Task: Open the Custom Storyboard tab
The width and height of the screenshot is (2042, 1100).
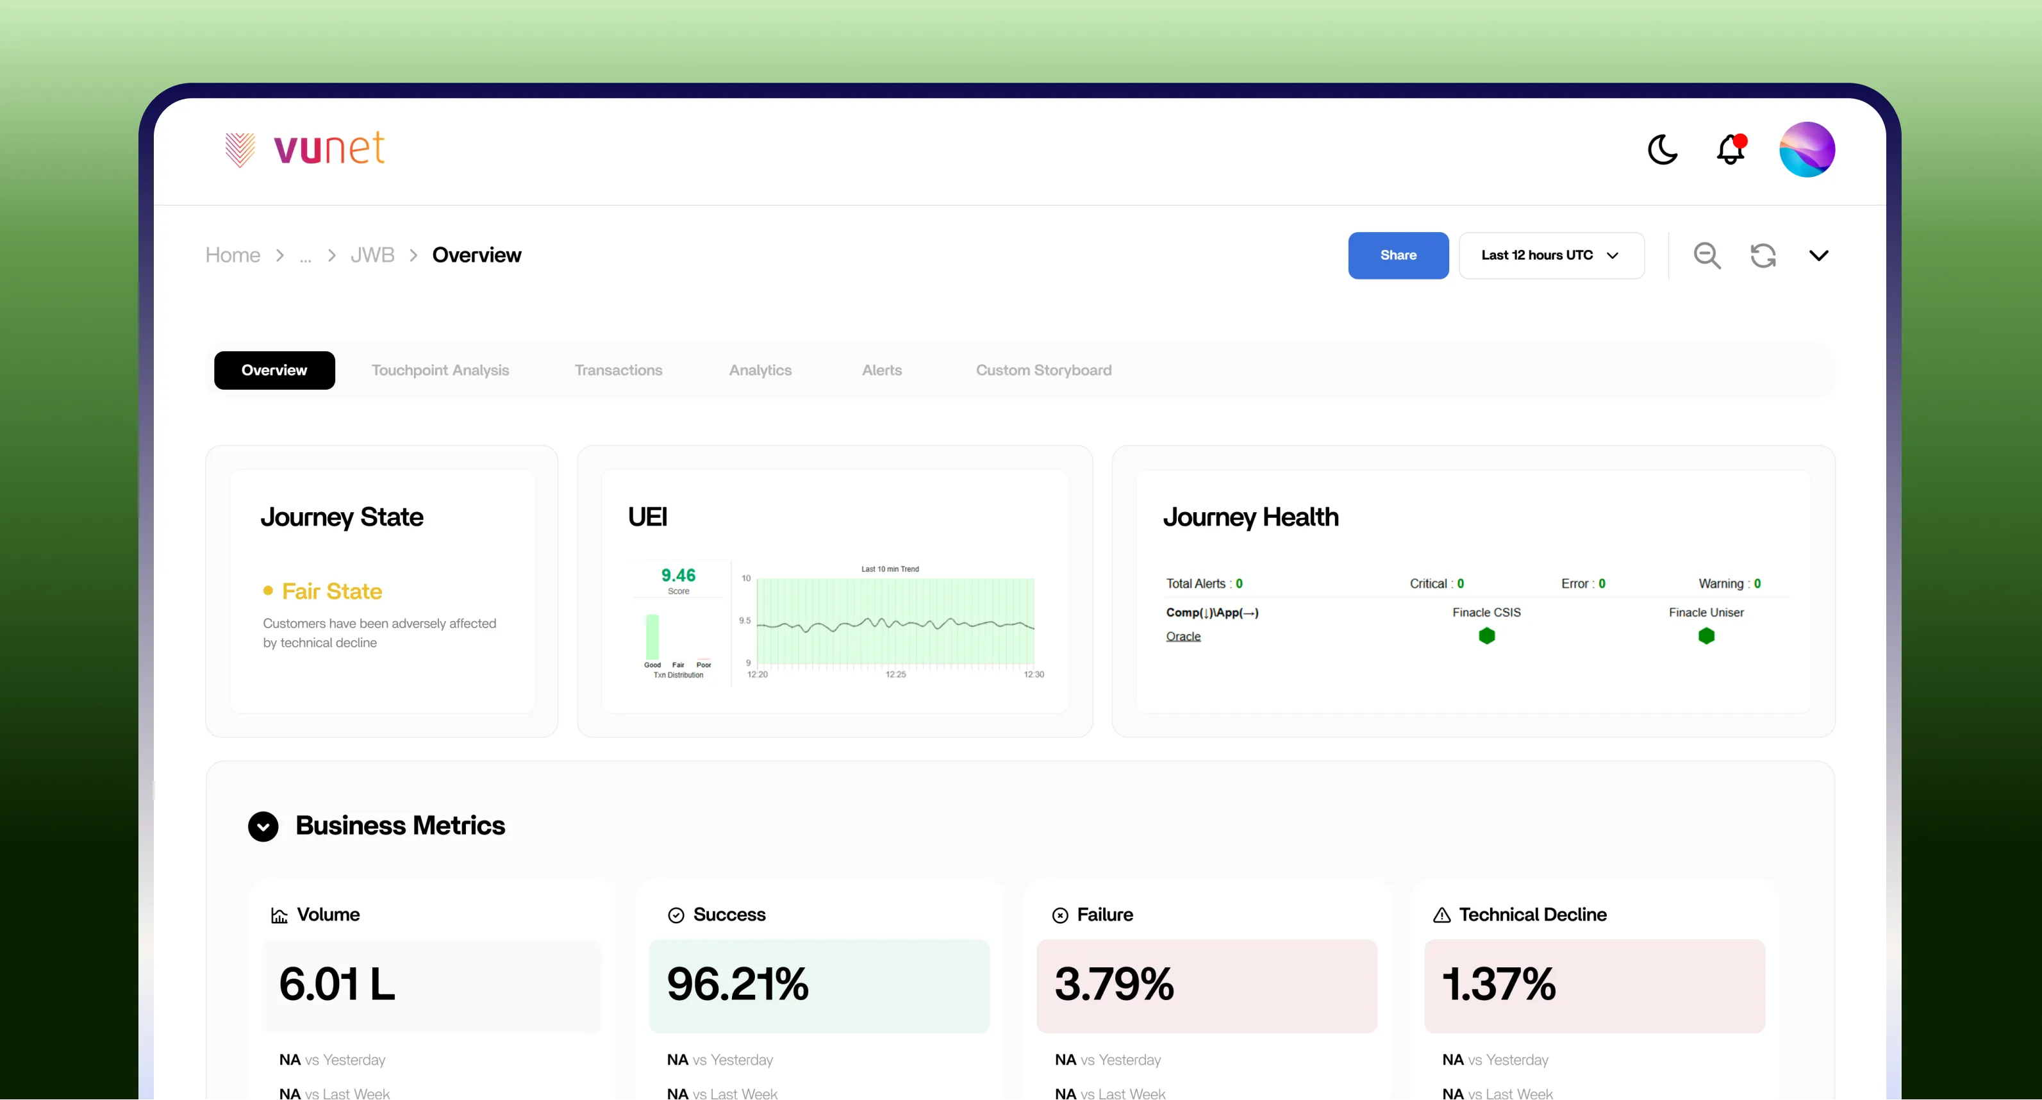Action: click(x=1043, y=371)
